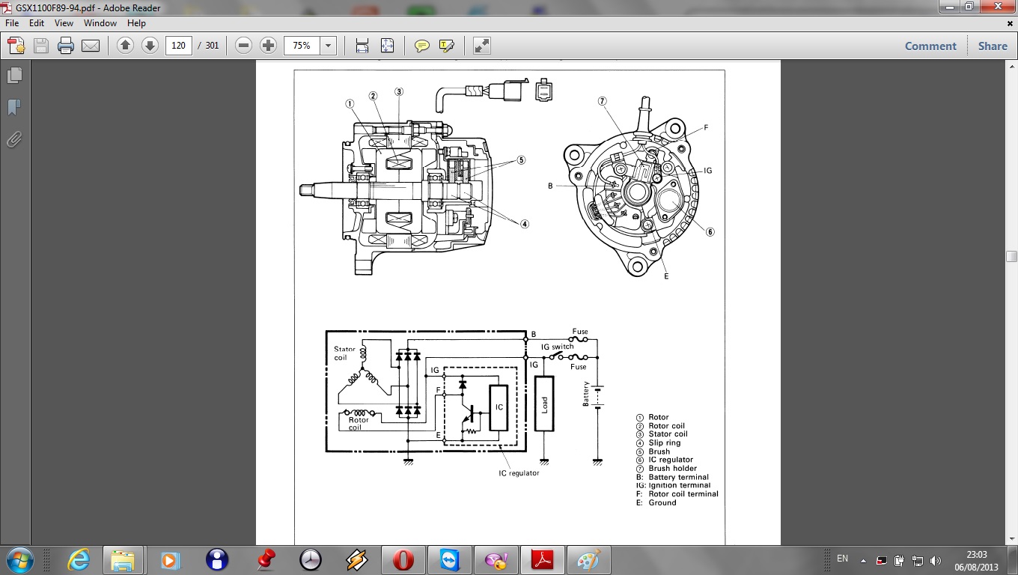This screenshot has width=1018, height=575.
Task: Click the 'Brush holder' legend entry
Action: tap(673, 469)
